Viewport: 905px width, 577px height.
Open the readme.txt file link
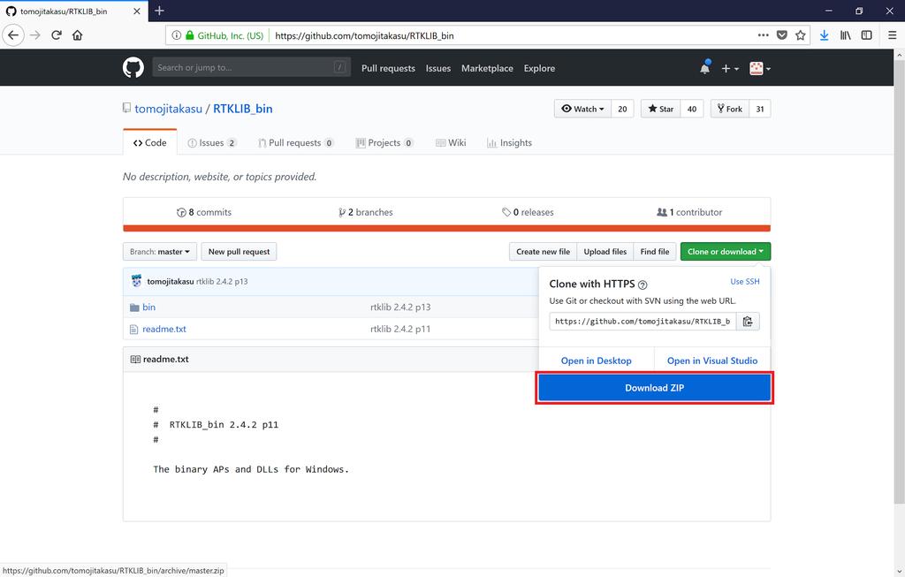164,329
